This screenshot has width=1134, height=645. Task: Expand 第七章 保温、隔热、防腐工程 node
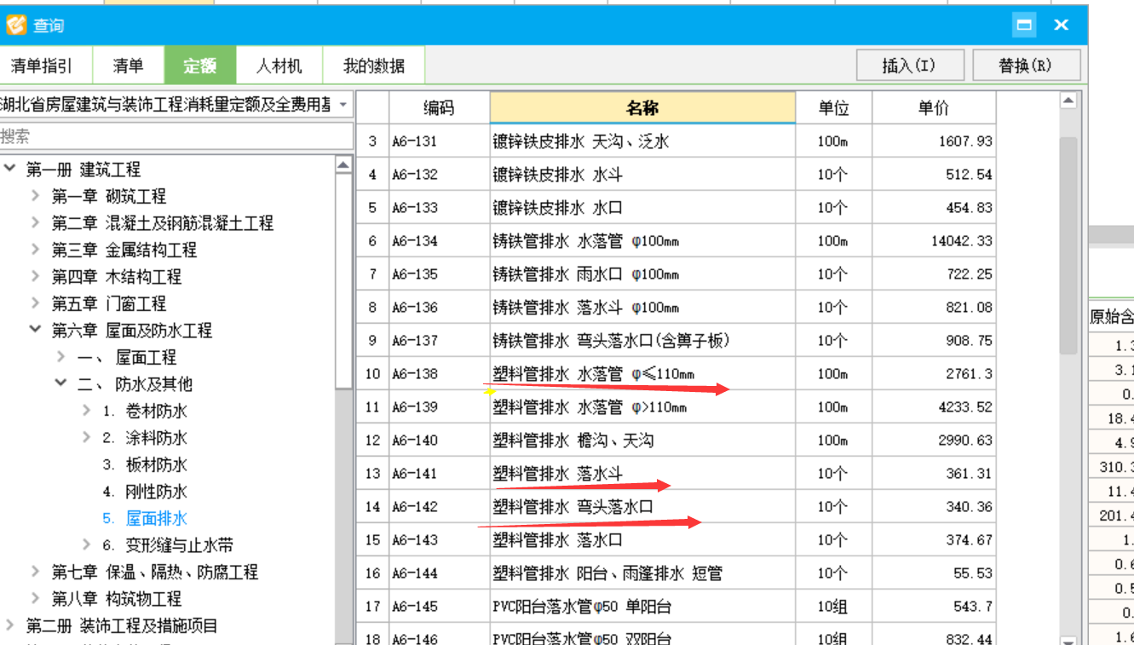pyautogui.click(x=35, y=572)
